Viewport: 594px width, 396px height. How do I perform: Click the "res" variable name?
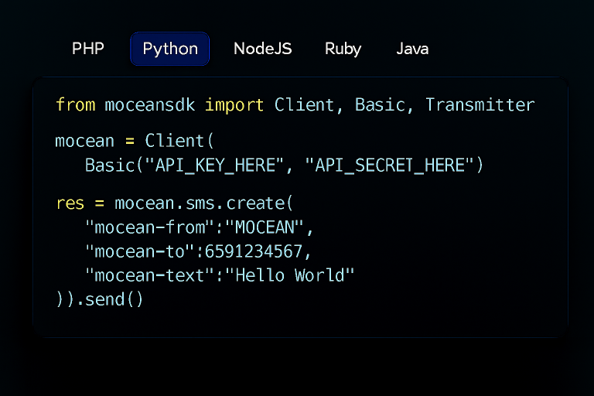(x=70, y=204)
